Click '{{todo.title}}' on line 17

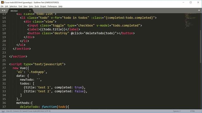click(53, 29)
